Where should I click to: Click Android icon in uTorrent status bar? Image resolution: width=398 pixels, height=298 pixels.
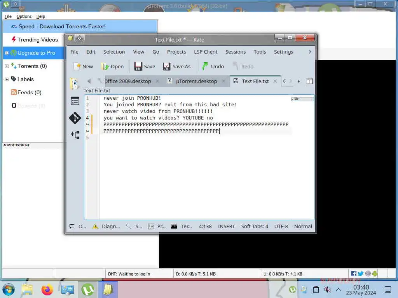pos(375,274)
